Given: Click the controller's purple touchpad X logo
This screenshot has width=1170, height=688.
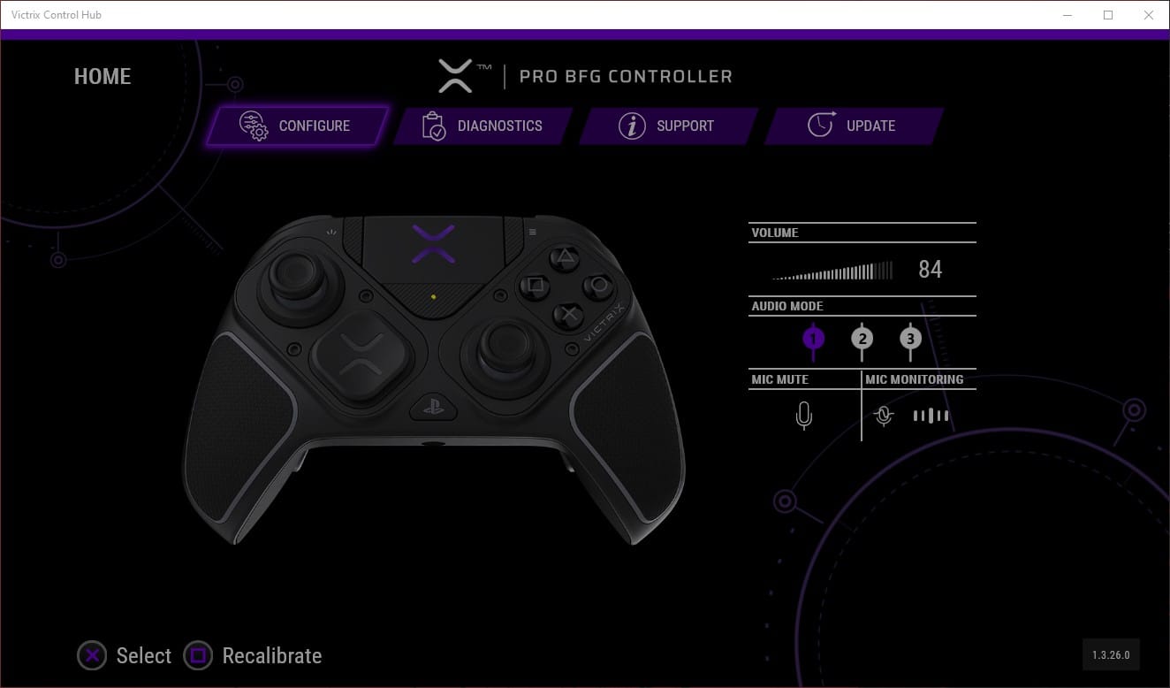Looking at the screenshot, I should (x=433, y=243).
